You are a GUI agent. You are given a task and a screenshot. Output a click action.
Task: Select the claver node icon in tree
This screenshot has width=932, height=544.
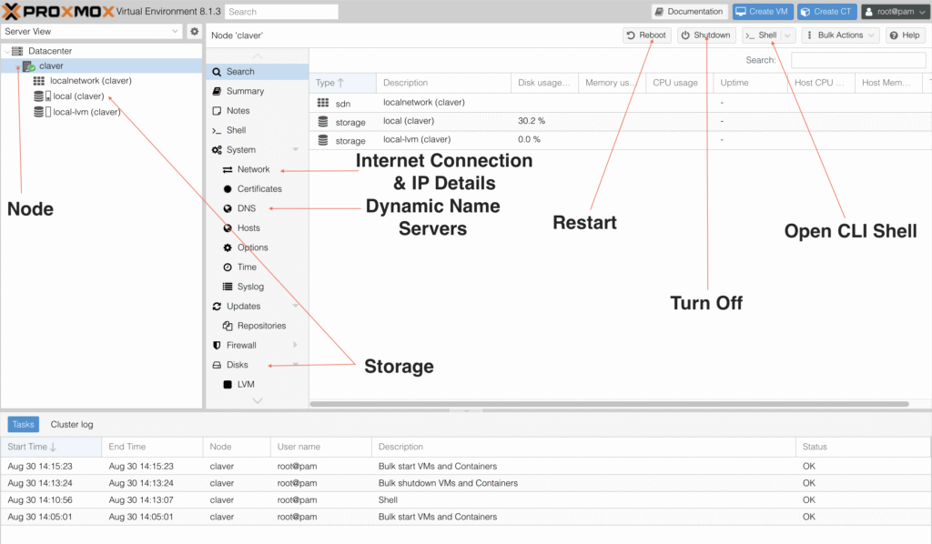28,66
